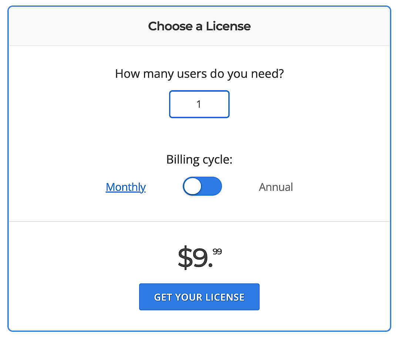396x338 pixels.
Task: Click the underlined Monthly text
Action: [x=125, y=187]
